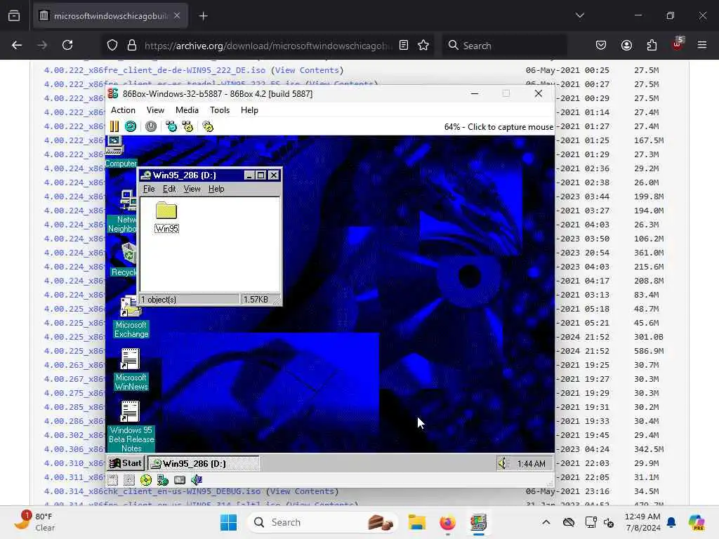Select Microsoft Exchange desktop icon
The image size is (719, 539).
(131, 317)
